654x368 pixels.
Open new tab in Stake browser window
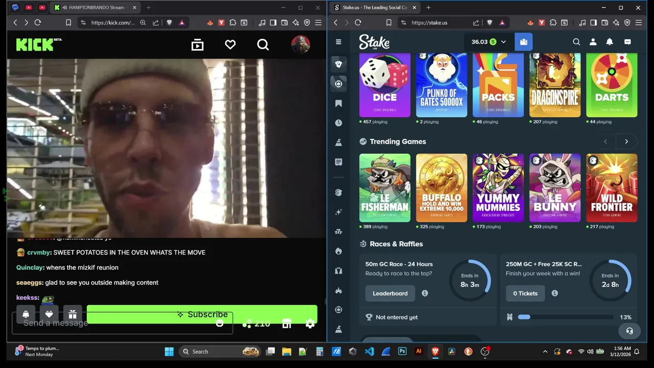[x=428, y=8]
